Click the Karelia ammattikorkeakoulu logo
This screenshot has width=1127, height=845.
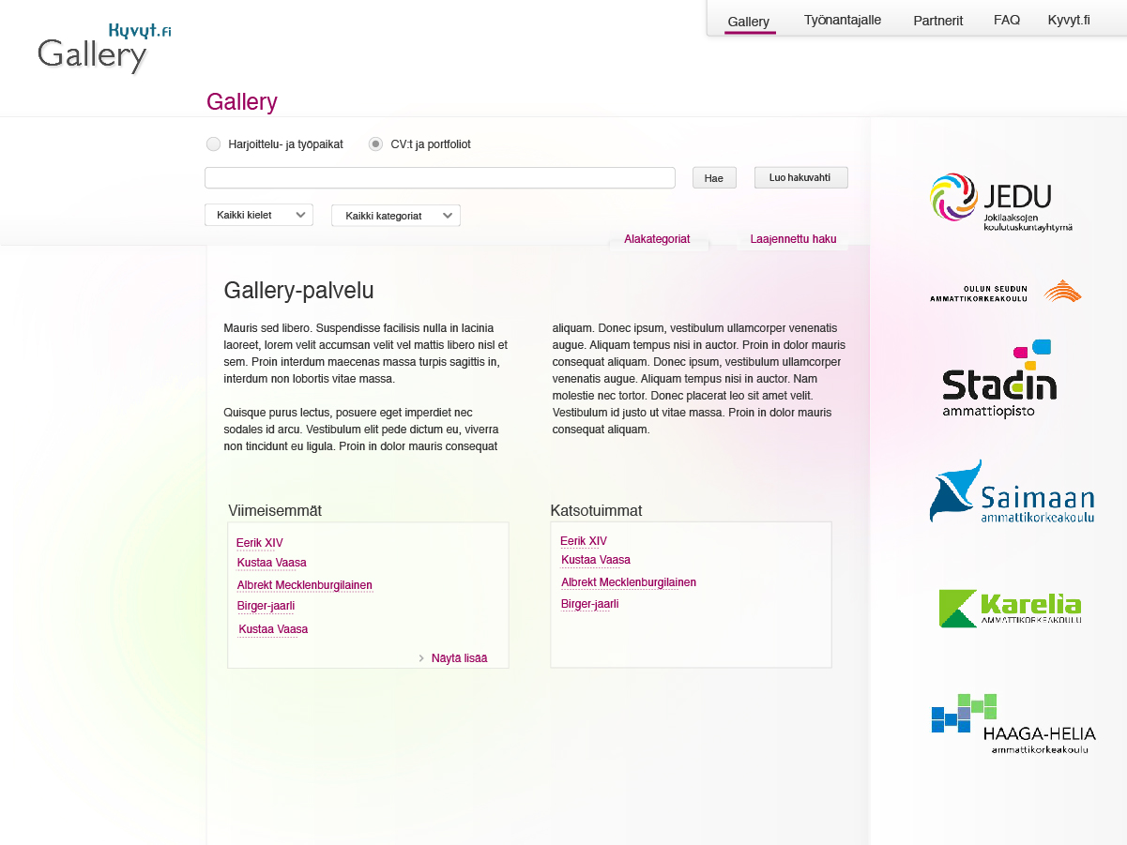coord(1010,608)
